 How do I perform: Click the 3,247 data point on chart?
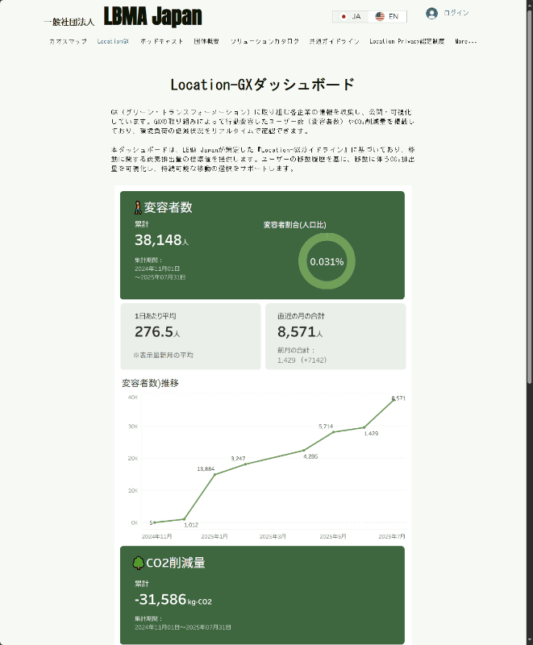coord(245,464)
